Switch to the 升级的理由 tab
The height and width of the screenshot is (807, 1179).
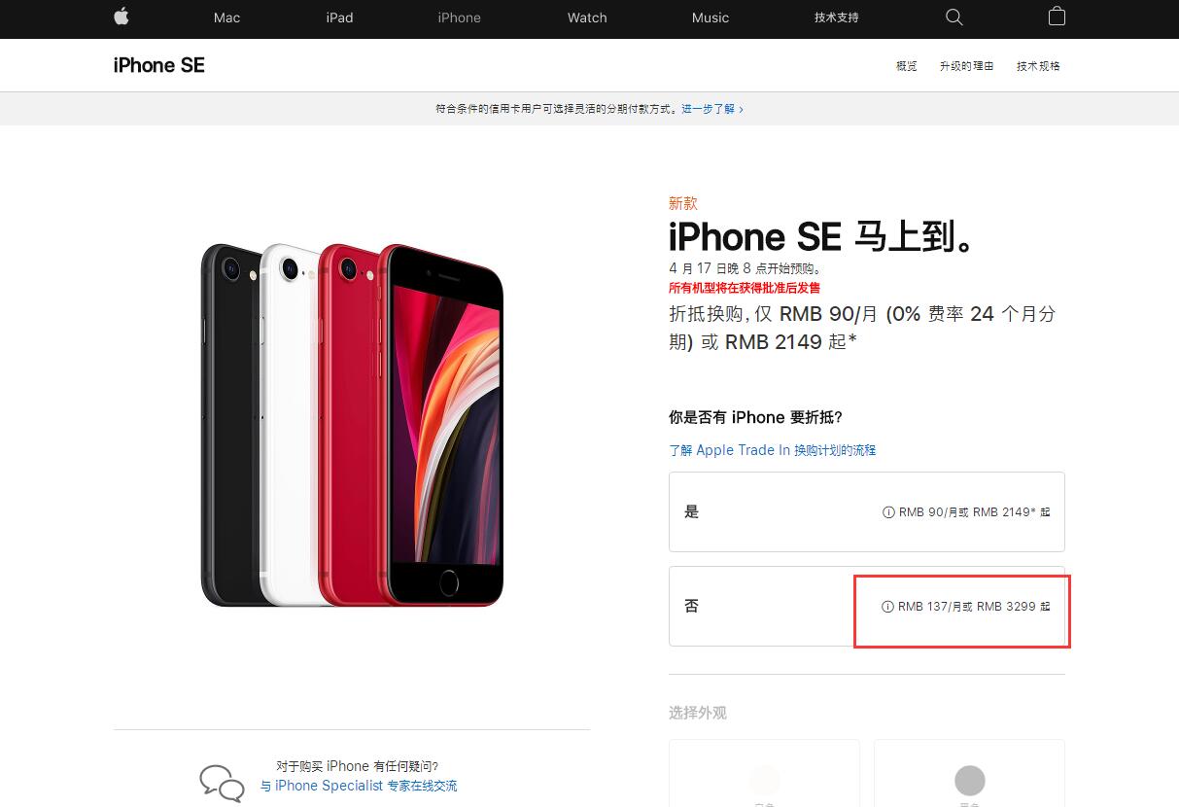coord(966,66)
